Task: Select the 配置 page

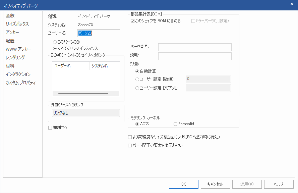Action: (10, 41)
